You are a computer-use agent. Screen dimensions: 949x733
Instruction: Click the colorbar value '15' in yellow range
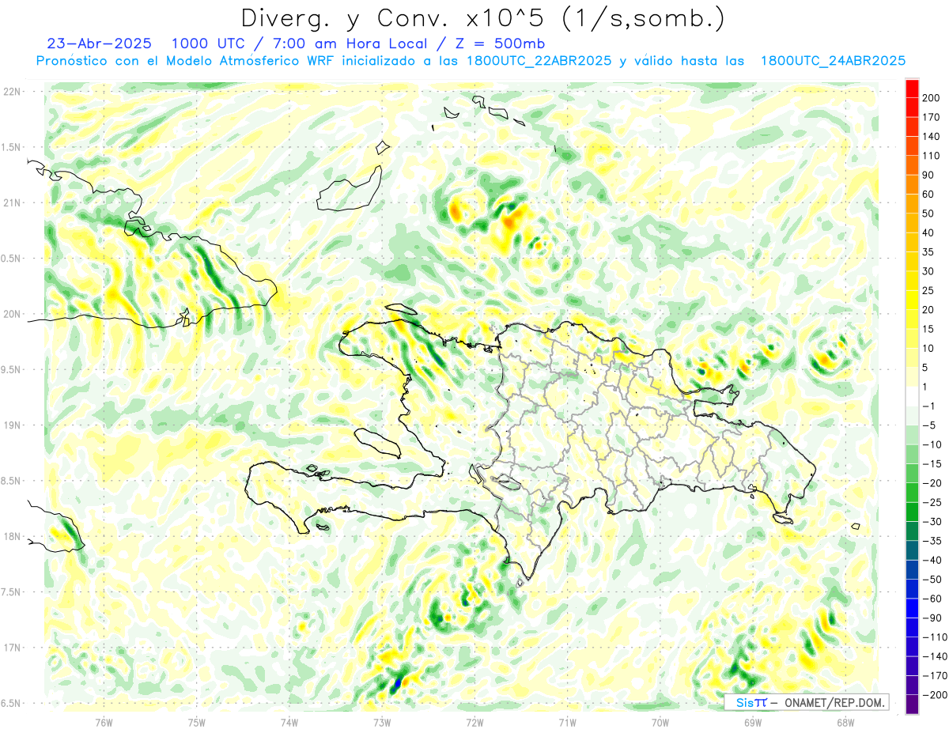[929, 329]
